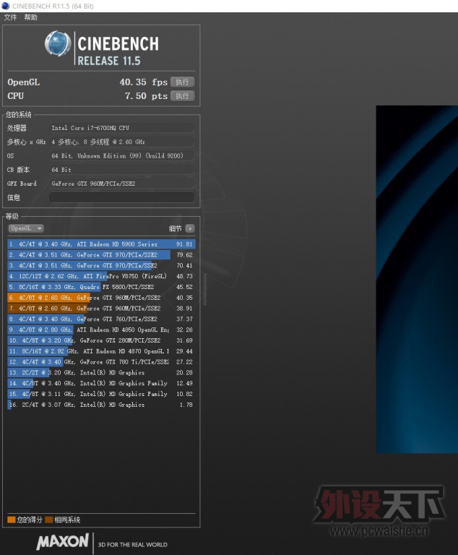Screen dimensions: 458x555
Task: Select ranking row 8 GeForce GTX 760
Action: tap(101, 319)
